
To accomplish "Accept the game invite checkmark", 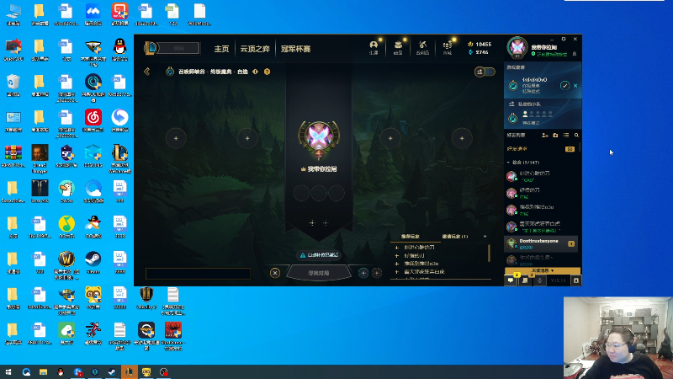I will [564, 86].
